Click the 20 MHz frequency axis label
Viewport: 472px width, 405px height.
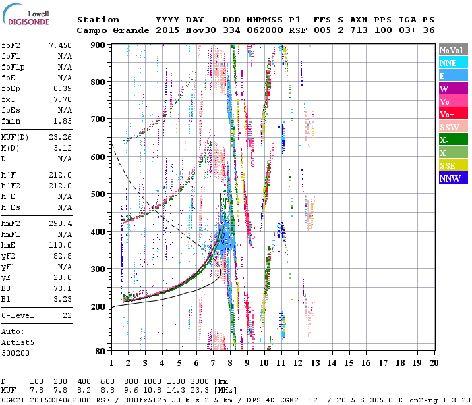pyautogui.click(x=434, y=363)
